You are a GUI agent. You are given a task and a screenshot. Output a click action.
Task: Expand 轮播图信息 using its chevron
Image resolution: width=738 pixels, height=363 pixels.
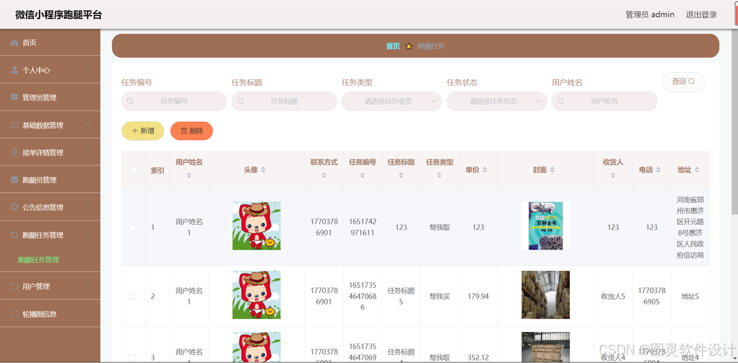point(87,313)
